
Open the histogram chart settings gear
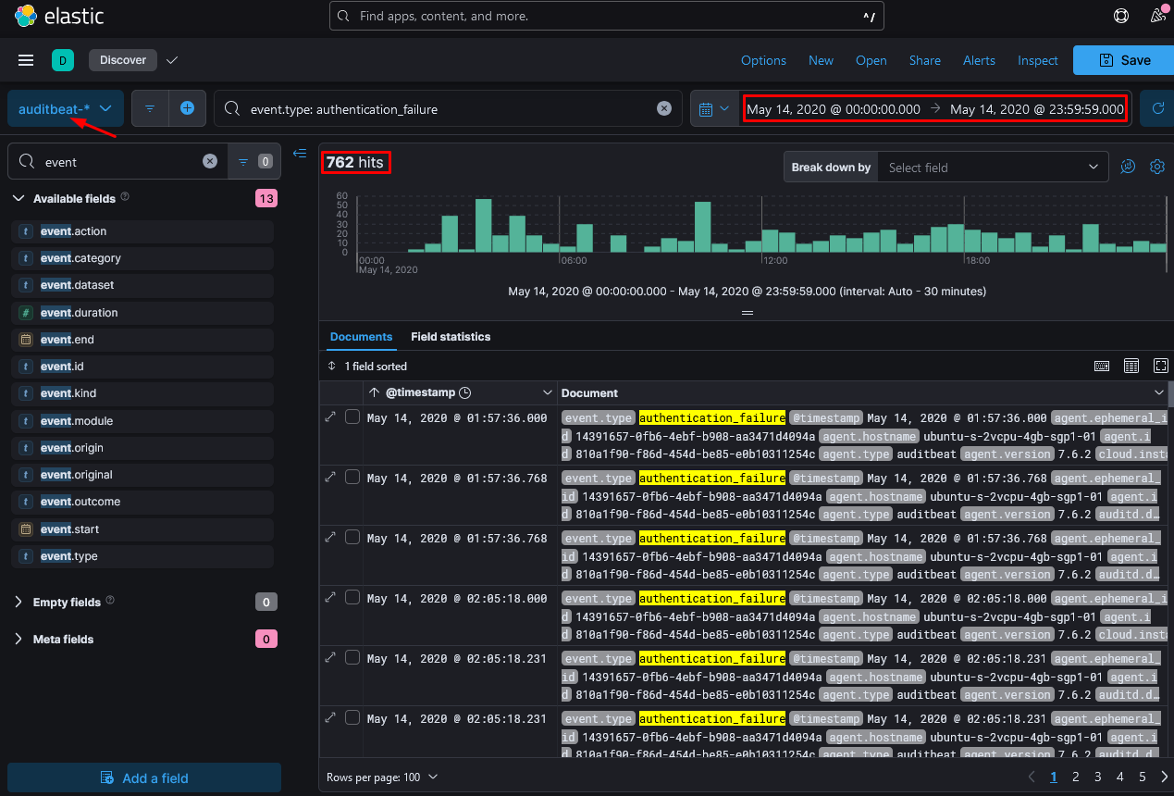(1156, 168)
